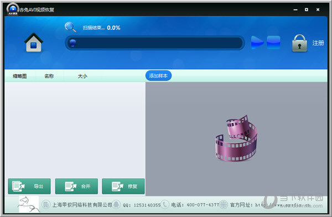Click the padlock registration icon
332x217 pixels.
[x=299, y=43]
